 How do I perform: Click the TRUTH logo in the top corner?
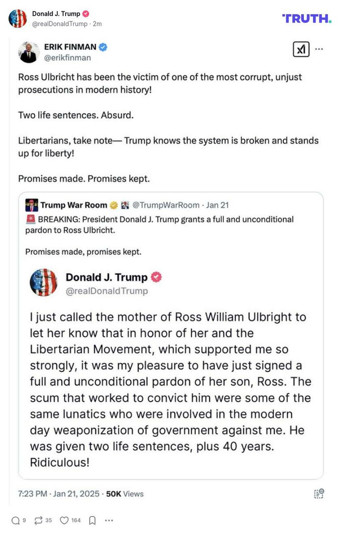click(x=306, y=19)
